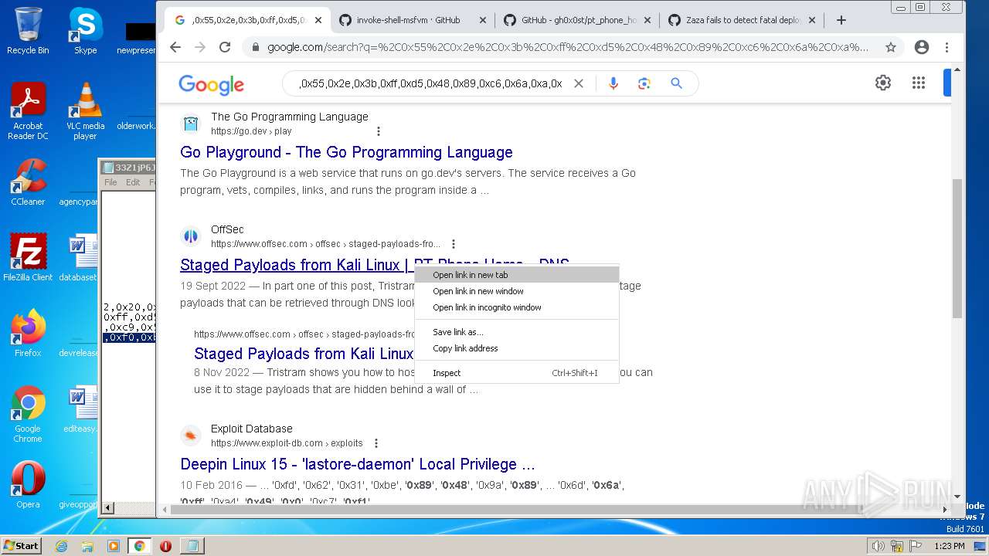Open the CCleaner desktop icon
The image size is (989, 556).
click(28, 182)
